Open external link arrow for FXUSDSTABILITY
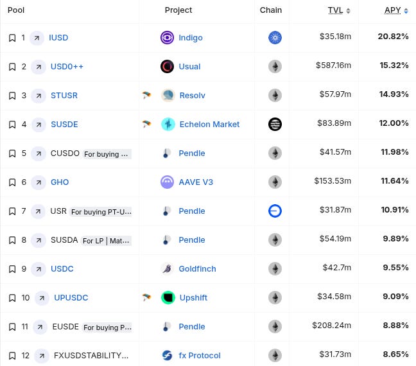 pos(42,356)
